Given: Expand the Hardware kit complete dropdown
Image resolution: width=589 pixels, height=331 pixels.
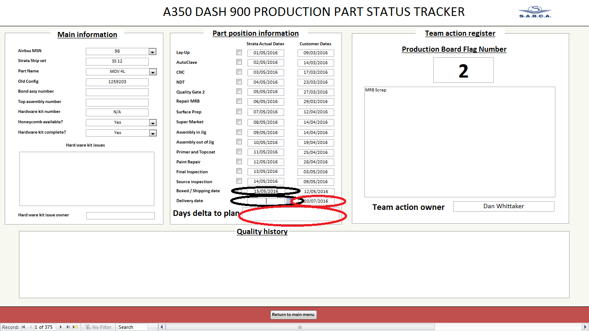Looking at the screenshot, I should pos(152,133).
